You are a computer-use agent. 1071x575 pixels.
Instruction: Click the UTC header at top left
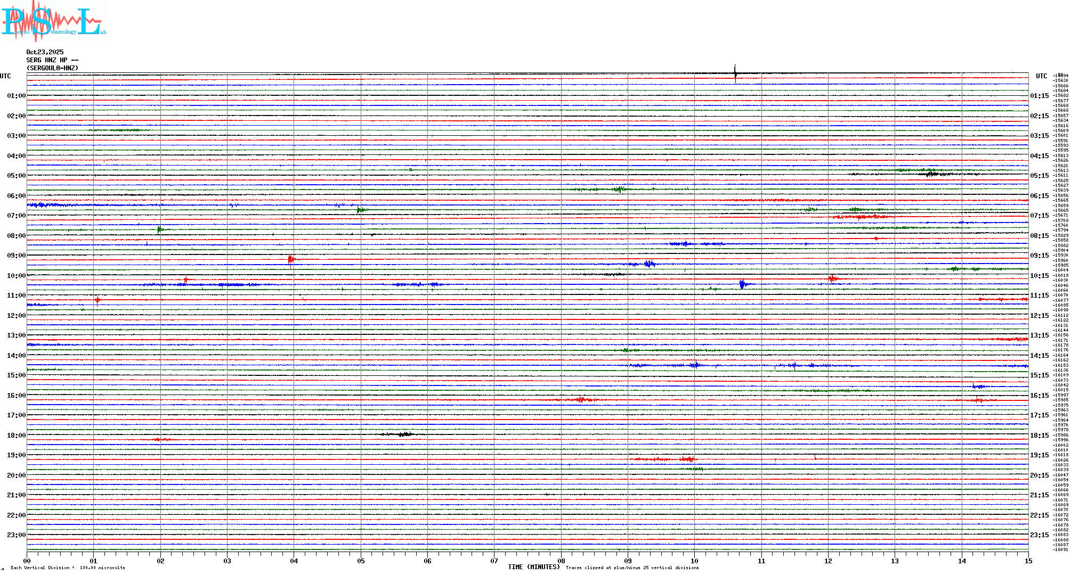click(x=5, y=76)
